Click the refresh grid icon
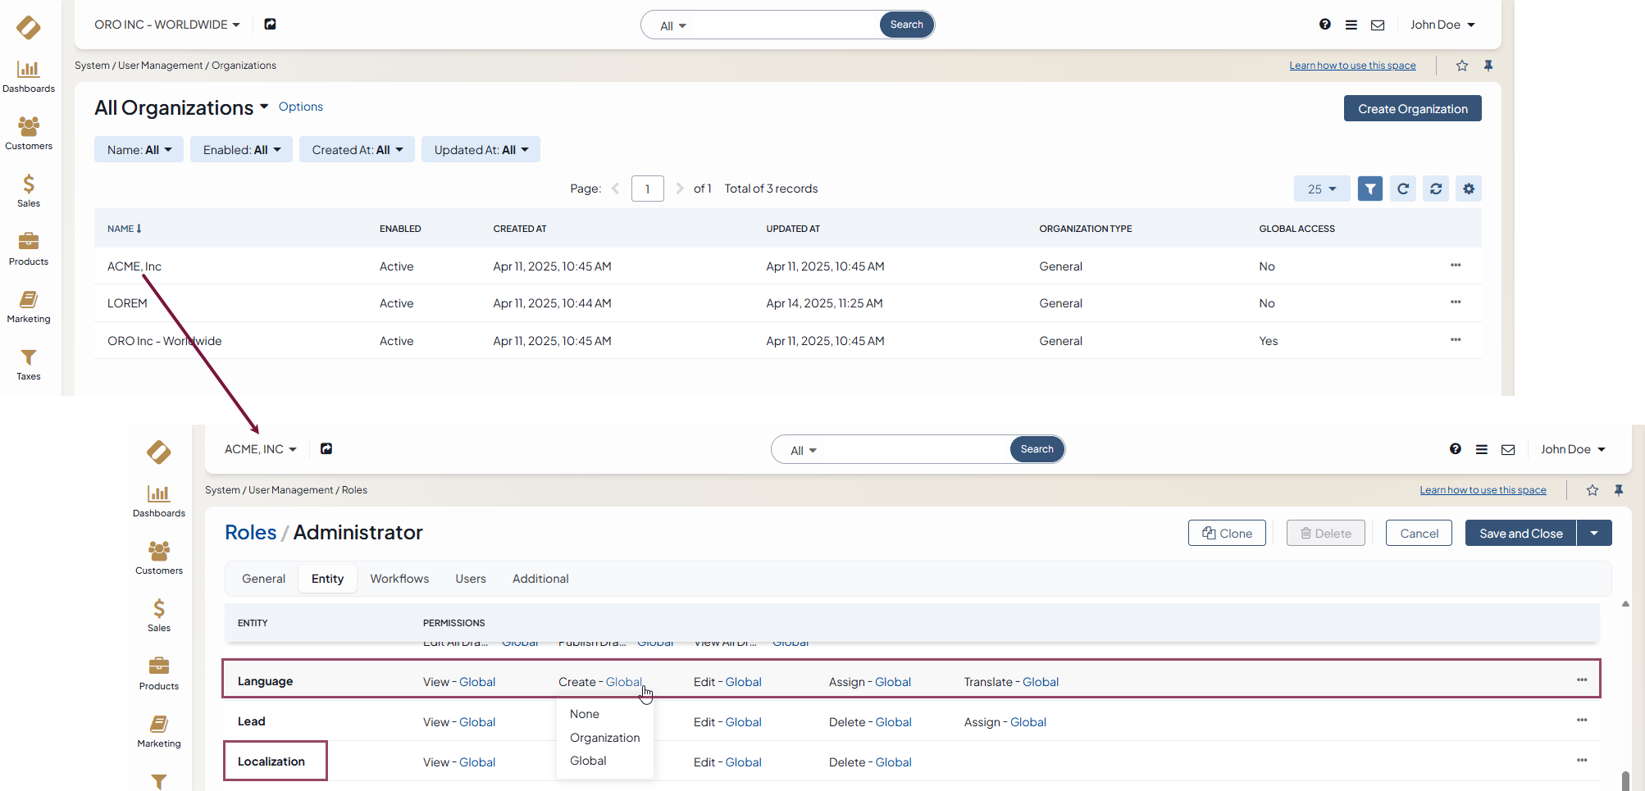The image size is (1645, 791). 1402,189
